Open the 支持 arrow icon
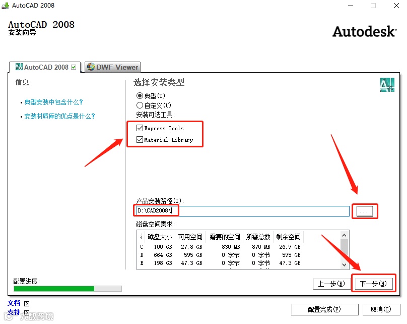Viewport: 407px width, 324px height. pos(27,312)
